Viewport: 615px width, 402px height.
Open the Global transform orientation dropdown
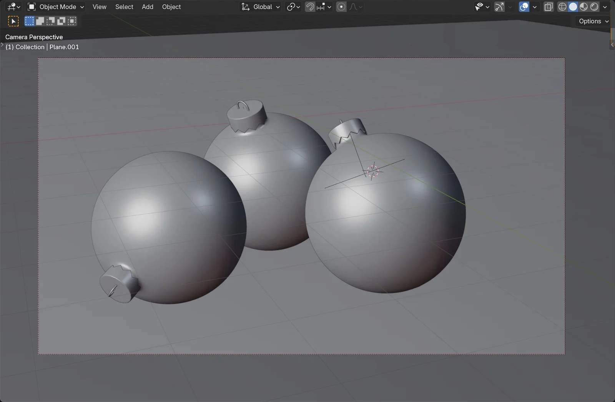[260, 7]
